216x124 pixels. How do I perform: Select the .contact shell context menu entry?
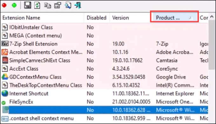(42, 118)
